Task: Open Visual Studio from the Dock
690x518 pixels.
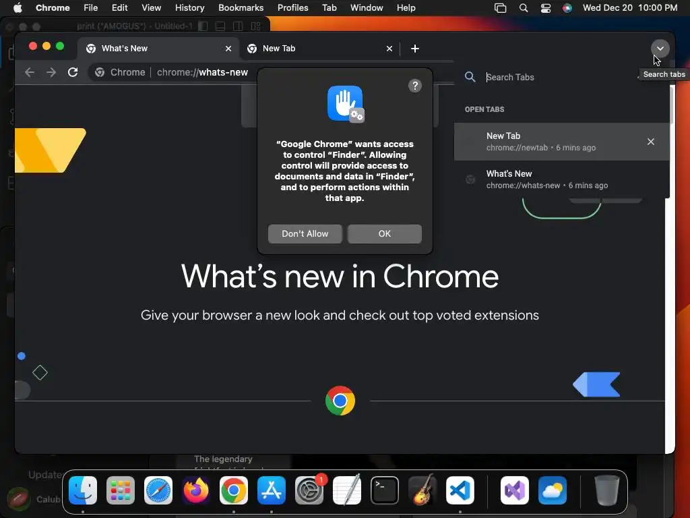Action: pos(514,490)
